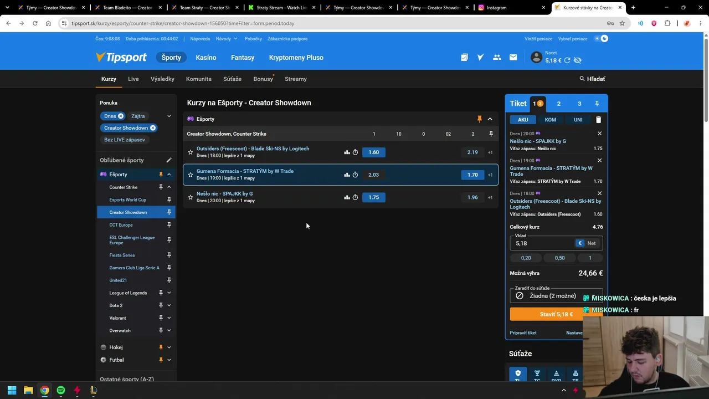Hide balance with the crossed eye icon

(578, 60)
